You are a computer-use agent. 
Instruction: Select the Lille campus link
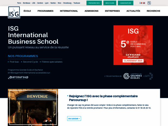[x=34, y=3]
